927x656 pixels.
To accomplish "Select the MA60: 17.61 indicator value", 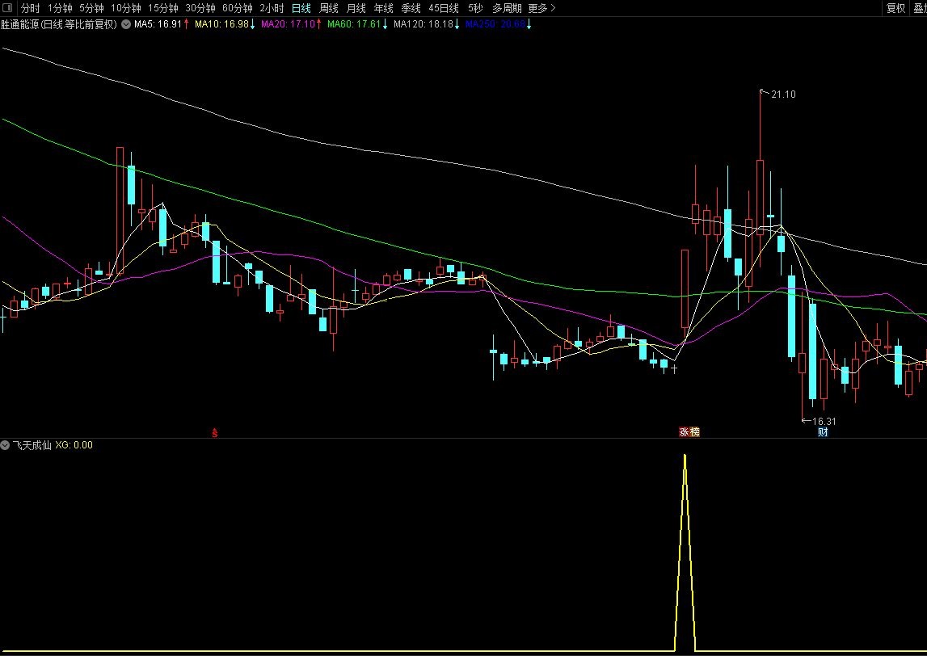I will [x=358, y=24].
